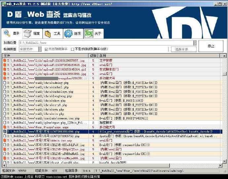Image resolution: width=228 pixels, height=179 pixels.
Task: Click the current scanning path in status bar
Action: (x=139, y=171)
